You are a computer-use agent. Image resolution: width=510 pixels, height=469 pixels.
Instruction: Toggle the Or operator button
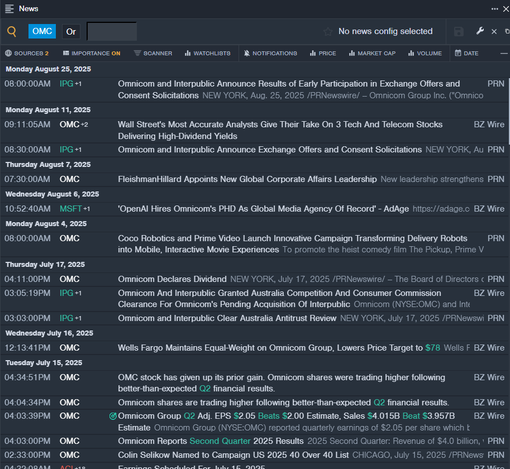click(x=71, y=31)
